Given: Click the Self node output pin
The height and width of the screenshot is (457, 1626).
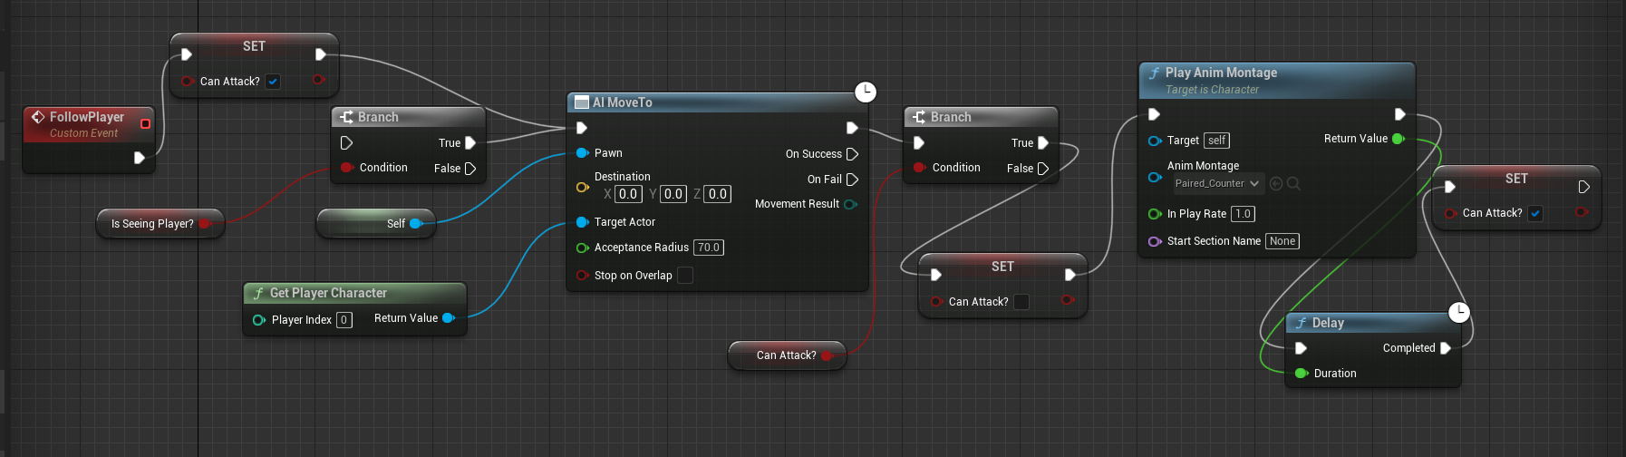Looking at the screenshot, I should coord(416,223).
